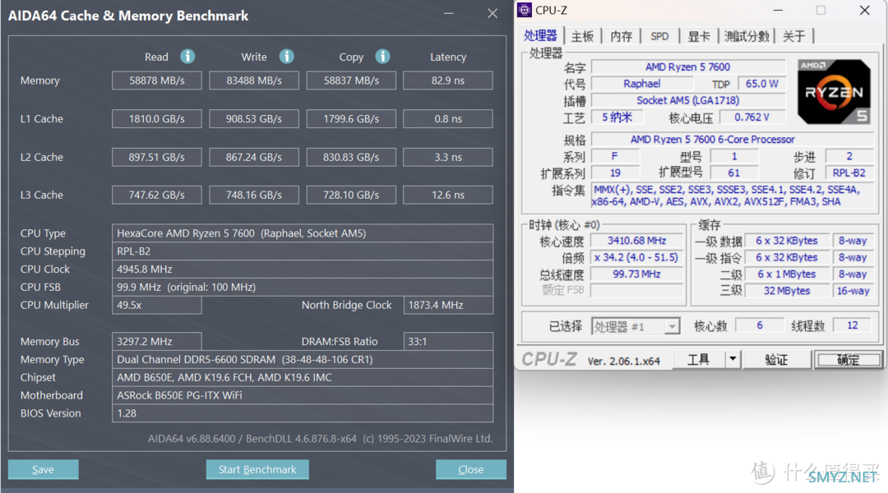Open the SPD tab
888x493 pixels.
(659, 36)
